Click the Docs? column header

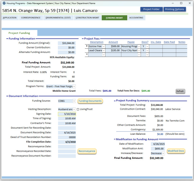pos(145,42)
